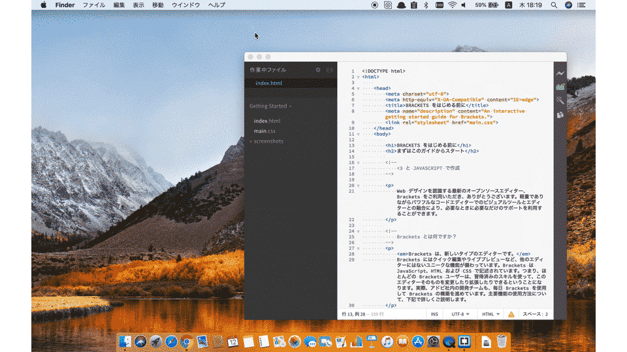Open the UTF-8 encoding dropdown

point(460,314)
